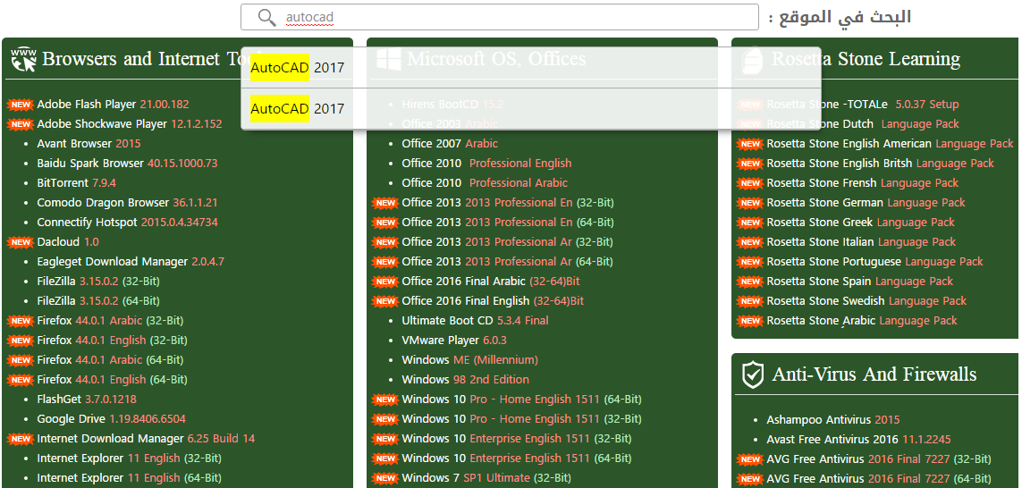Click the NEW badge beside Rosetta Stone Swedish
The width and height of the screenshot is (1022, 488).
point(750,301)
